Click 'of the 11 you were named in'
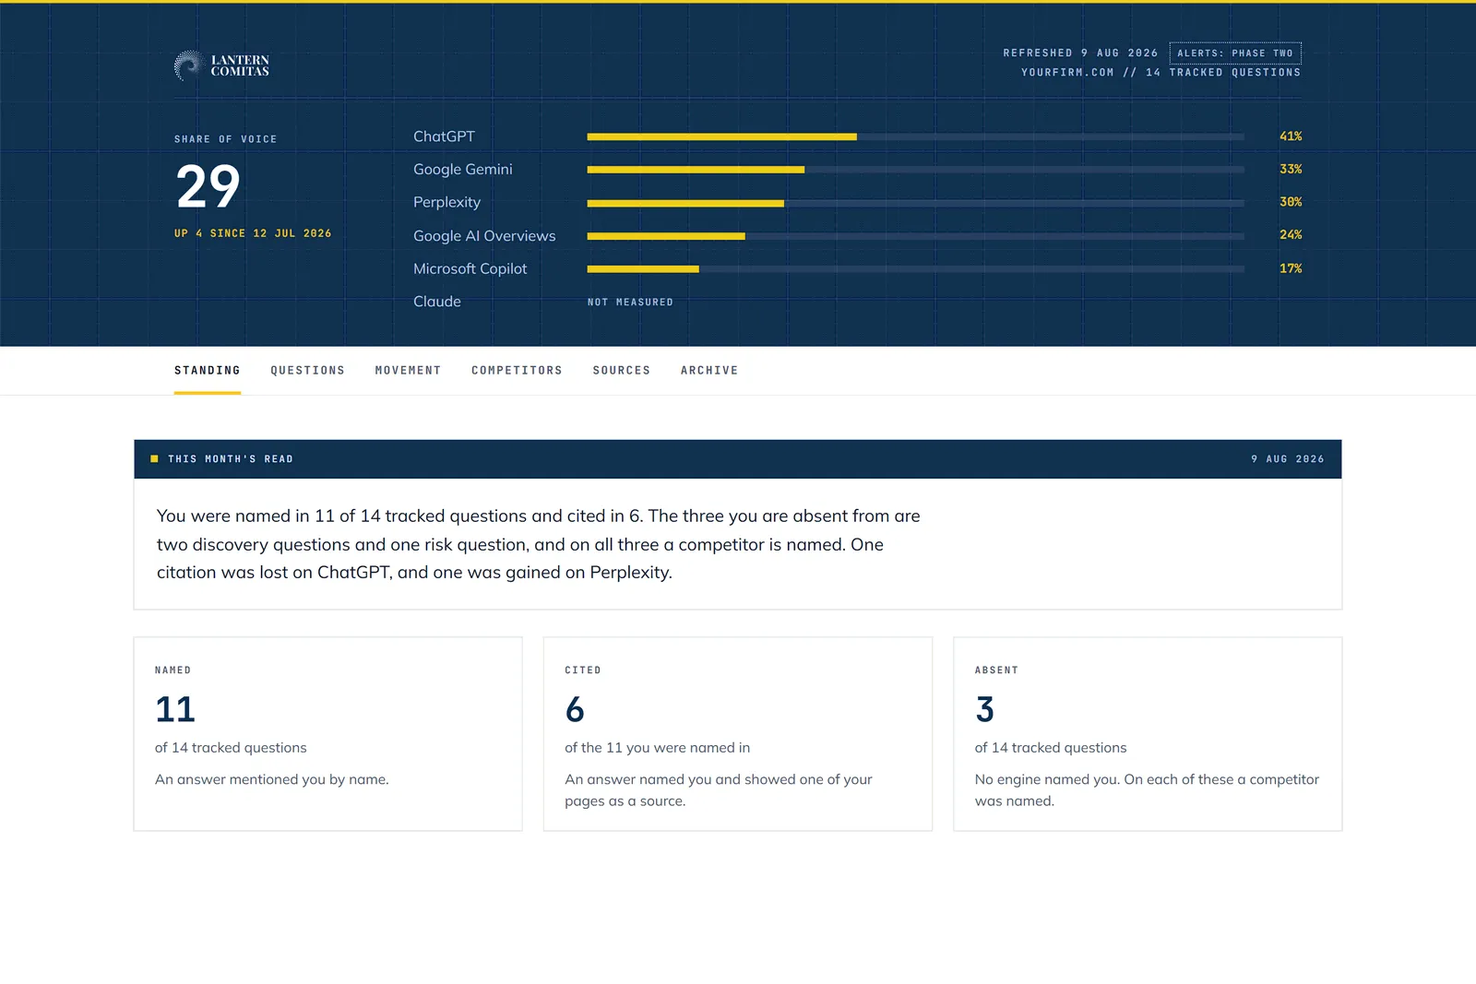The image size is (1476, 984). pyautogui.click(x=658, y=748)
